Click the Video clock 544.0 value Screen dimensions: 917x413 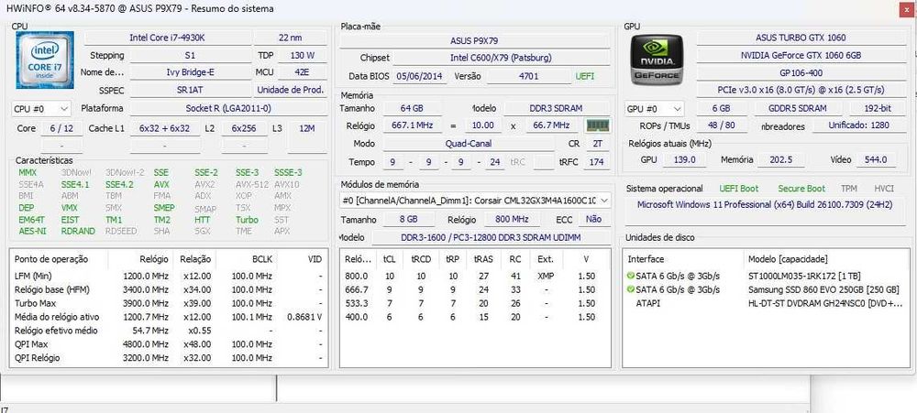pyautogui.click(x=876, y=159)
